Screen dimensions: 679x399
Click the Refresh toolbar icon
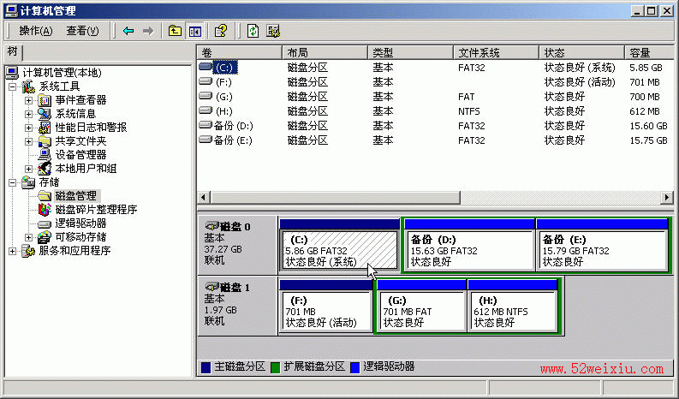pos(253,31)
